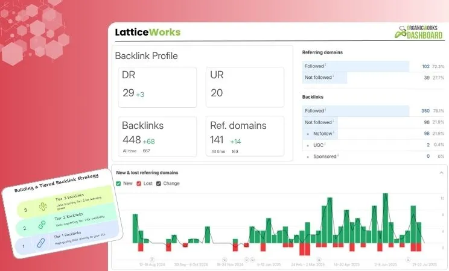Image resolution: width=449 pixels, height=271 pixels.
Task: Click the 'Tier 1 Backlinks' label
Action: click(x=68, y=235)
